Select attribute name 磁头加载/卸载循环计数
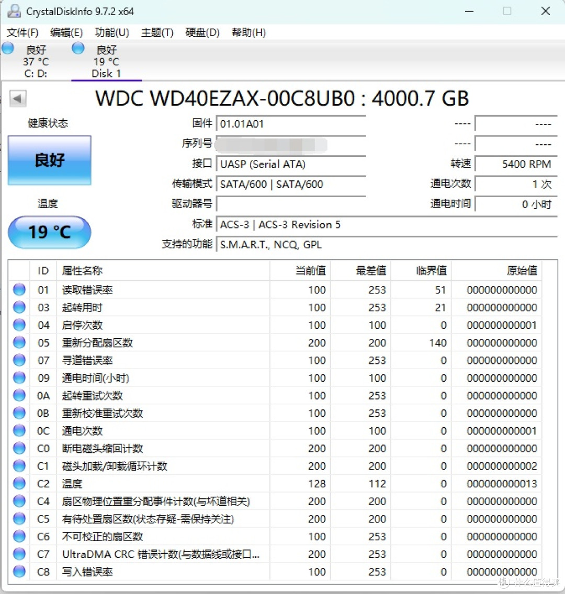The height and width of the screenshot is (594, 565). click(115, 466)
